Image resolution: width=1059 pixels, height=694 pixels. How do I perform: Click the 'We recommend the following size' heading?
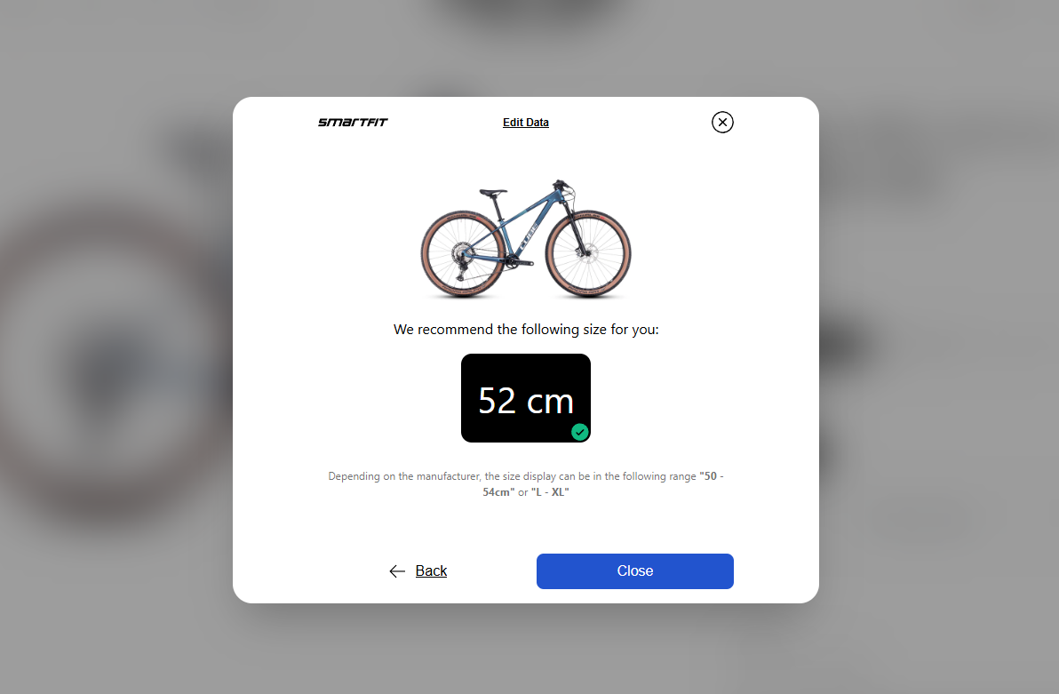[526, 329]
